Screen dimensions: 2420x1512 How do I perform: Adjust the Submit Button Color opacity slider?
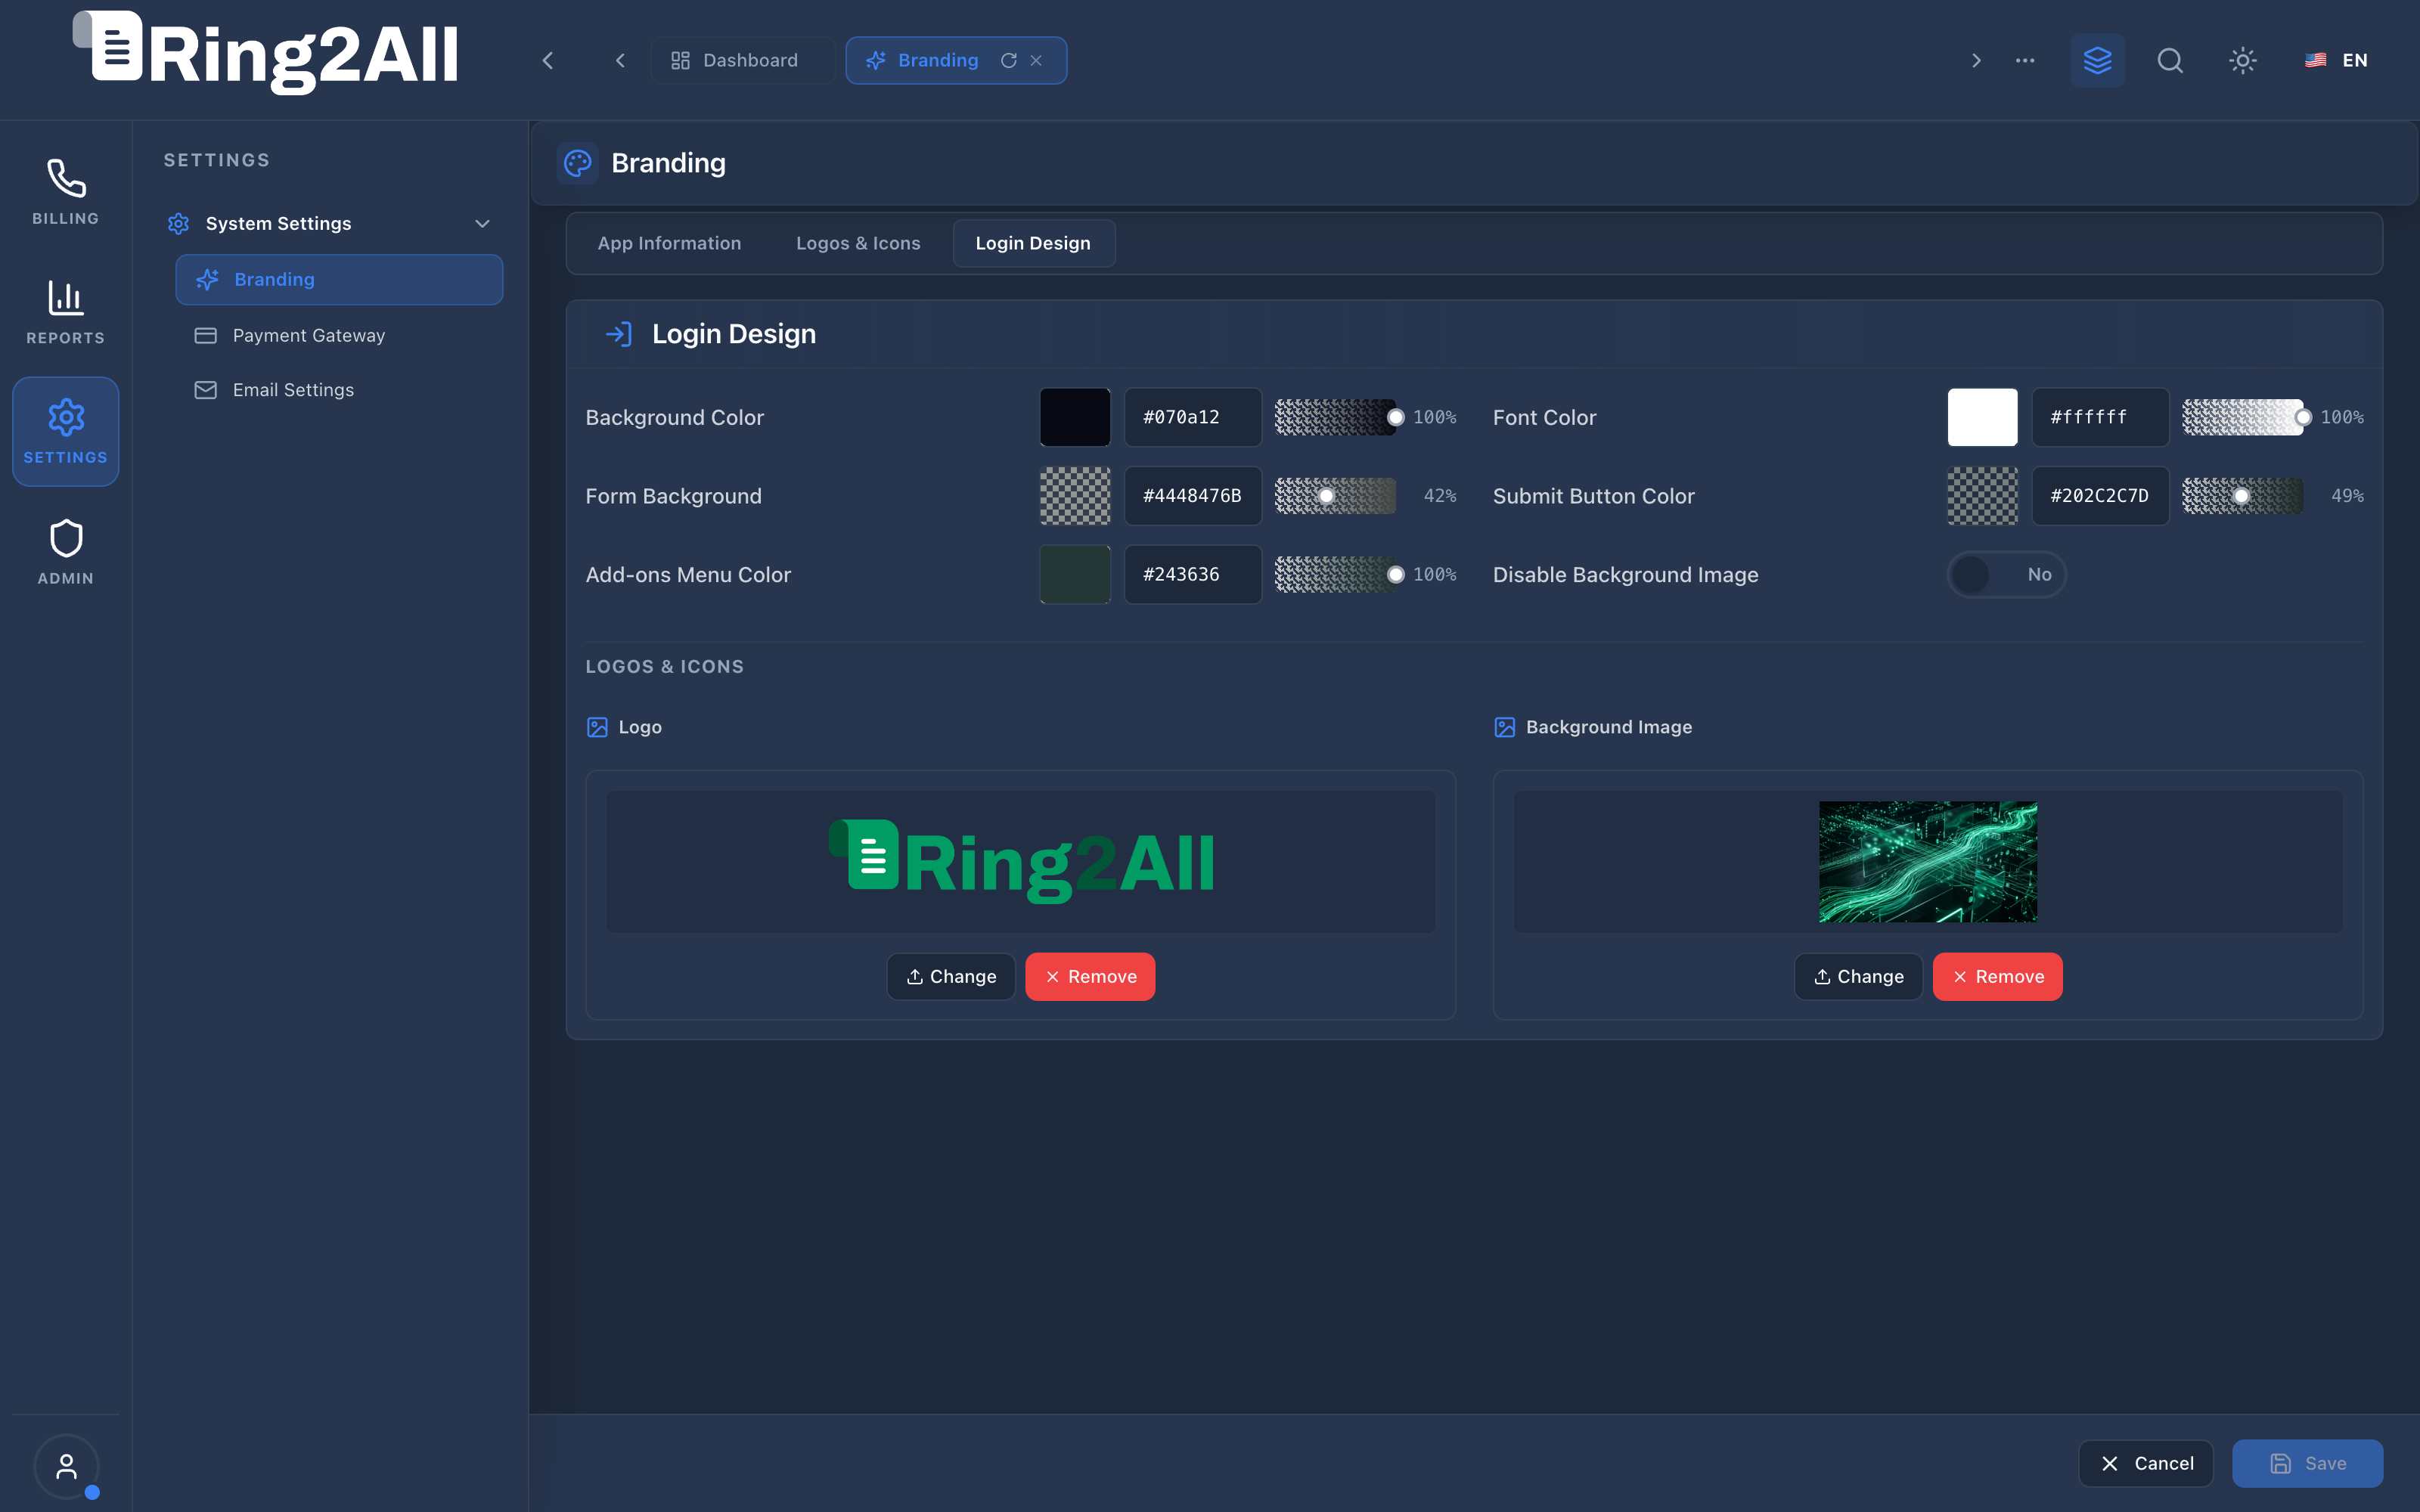2243,496
